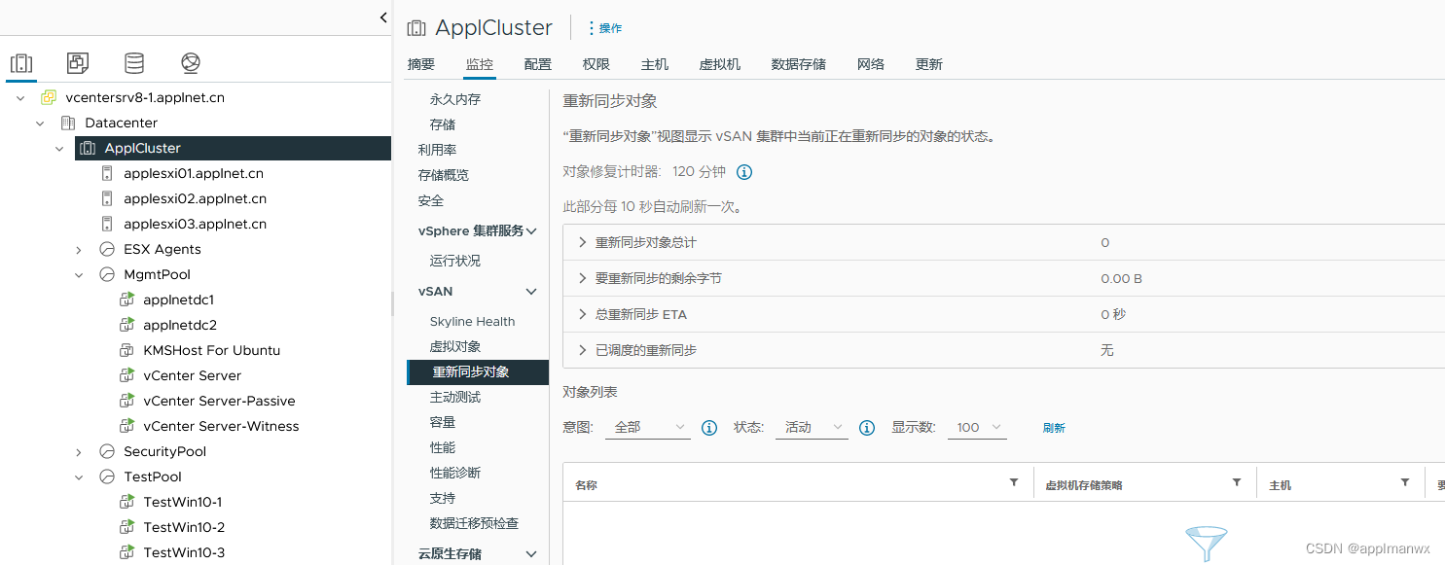Click the info icon beside the 意图 dropdown
1445x565 pixels.
709,428
